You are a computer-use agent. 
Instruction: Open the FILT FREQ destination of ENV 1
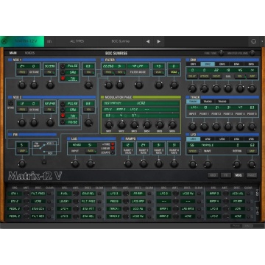pos(38,194)
